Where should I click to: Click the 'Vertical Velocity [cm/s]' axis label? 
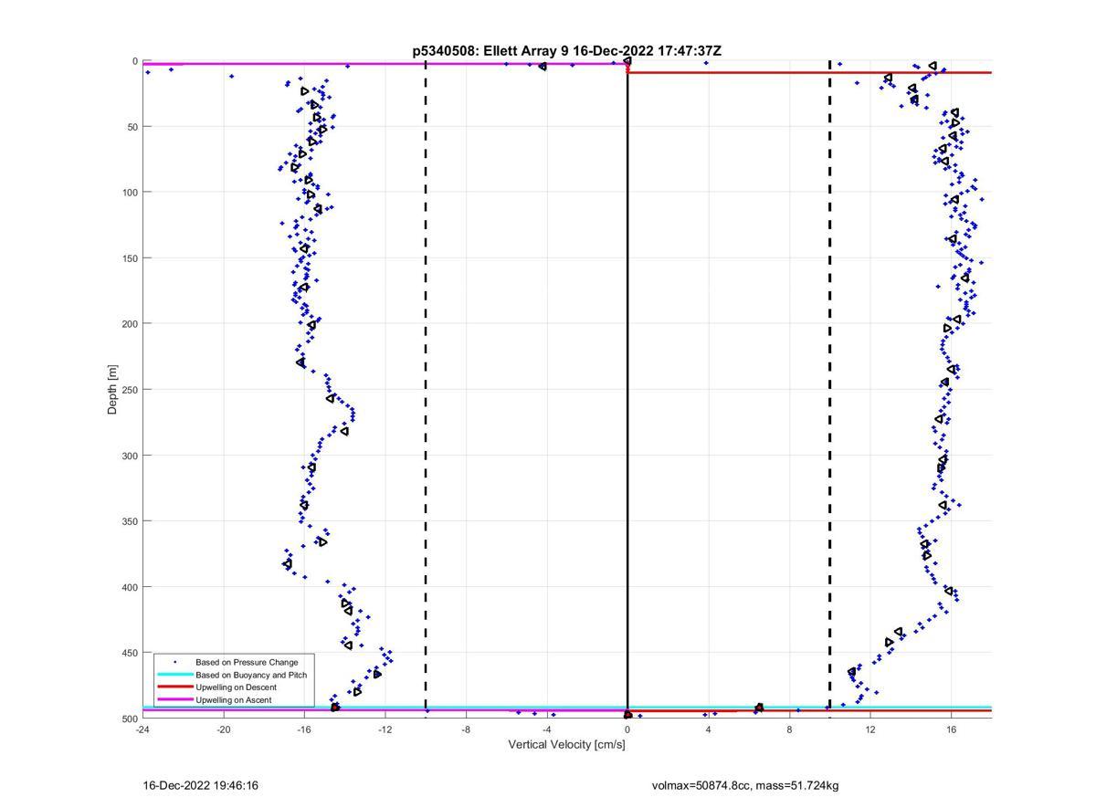point(566,745)
